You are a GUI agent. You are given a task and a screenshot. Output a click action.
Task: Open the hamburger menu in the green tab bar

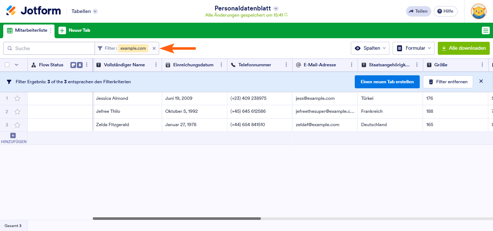[x=485, y=31]
